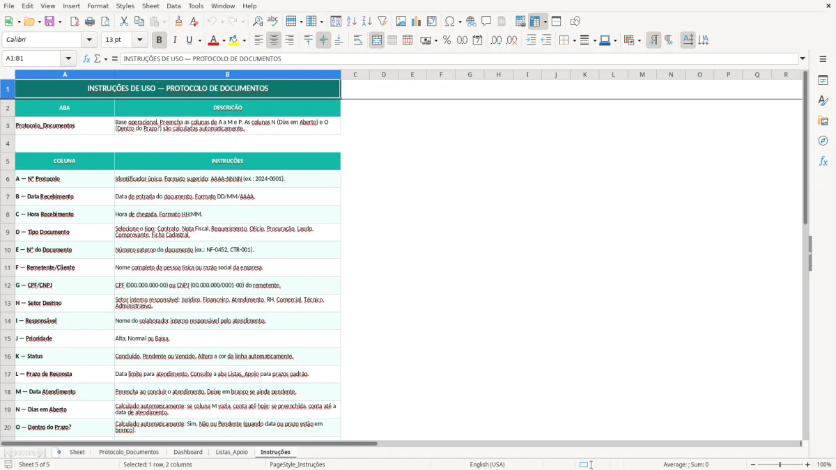Image resolution: width=836 pixels, height=470 pixels.
Task: Open Special Character dropdown arrow
Action: 460,22
